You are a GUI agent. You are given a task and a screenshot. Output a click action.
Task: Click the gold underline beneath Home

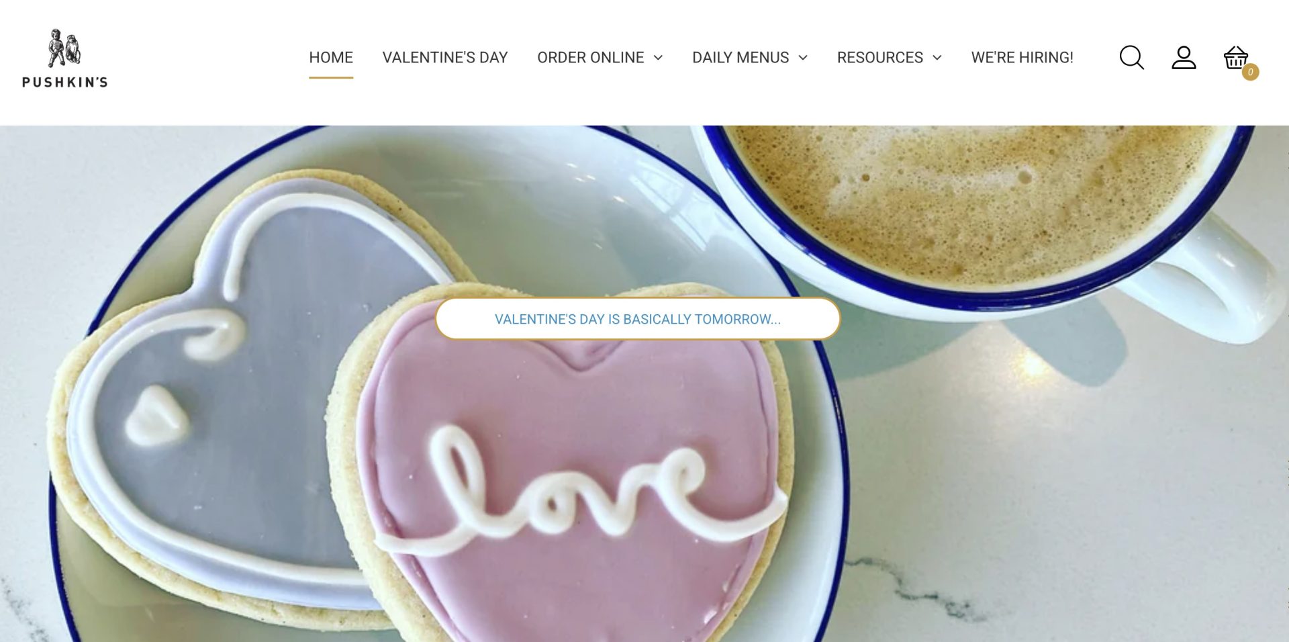click(331, 78)
